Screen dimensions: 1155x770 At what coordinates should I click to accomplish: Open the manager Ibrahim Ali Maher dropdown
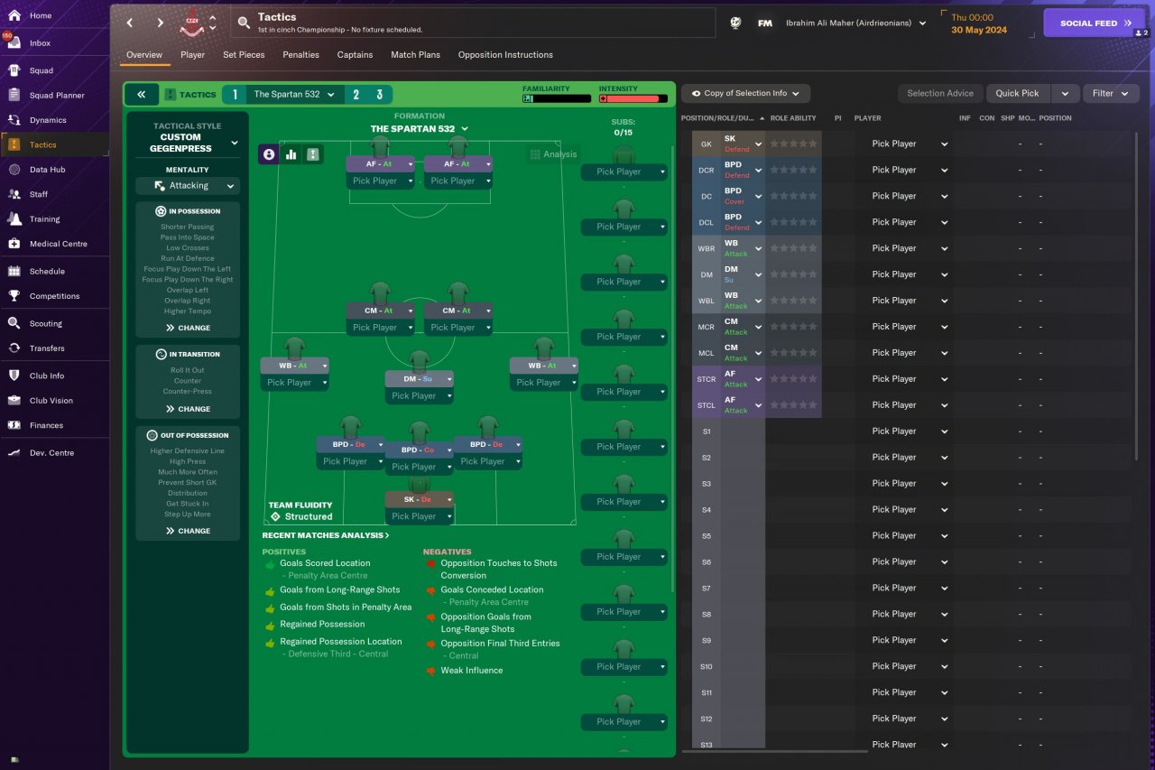click(855, 23)
